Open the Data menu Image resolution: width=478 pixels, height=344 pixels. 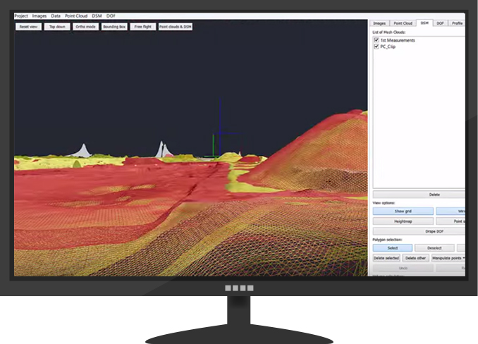click(56, 16)
